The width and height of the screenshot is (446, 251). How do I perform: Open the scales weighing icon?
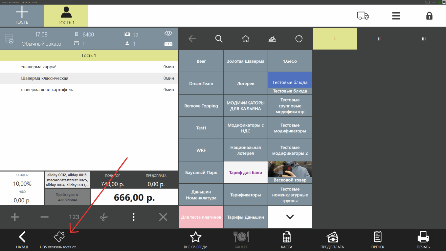[x=272, y=39]
